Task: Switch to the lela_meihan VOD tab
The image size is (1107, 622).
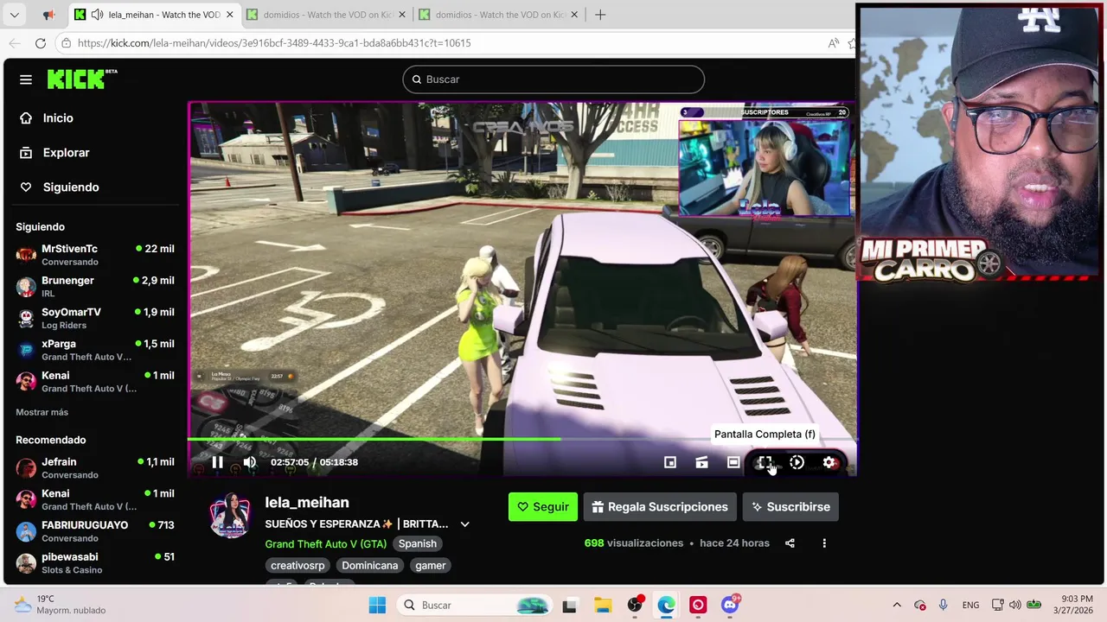Action: pyautogui.click(x=154, y=15)
